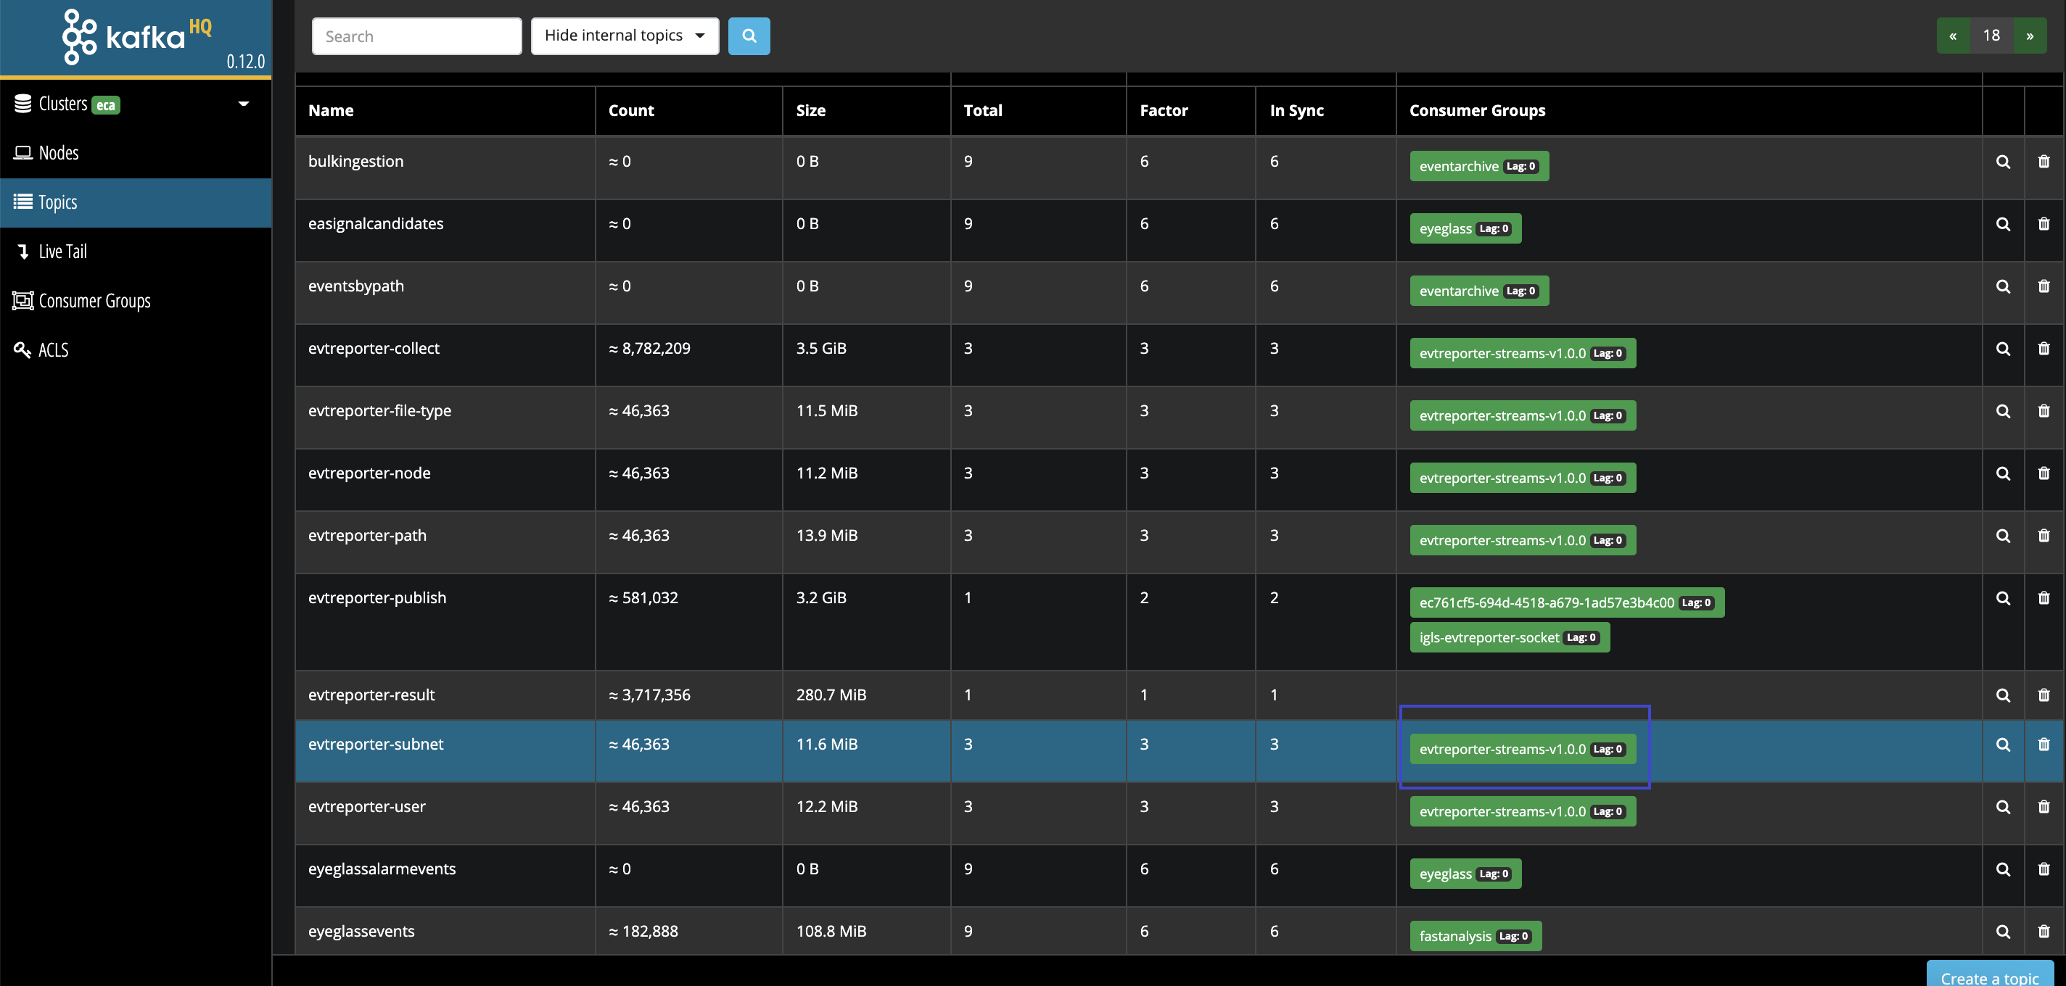
Task: Click count ≈ 8,782,209 cell
Action: [689, 356]
